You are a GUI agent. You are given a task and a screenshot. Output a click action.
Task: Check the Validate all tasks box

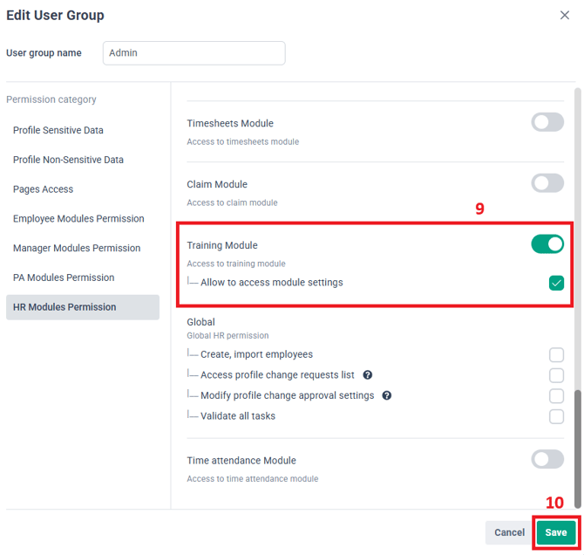pyautogui.click(x=556, y=416)
